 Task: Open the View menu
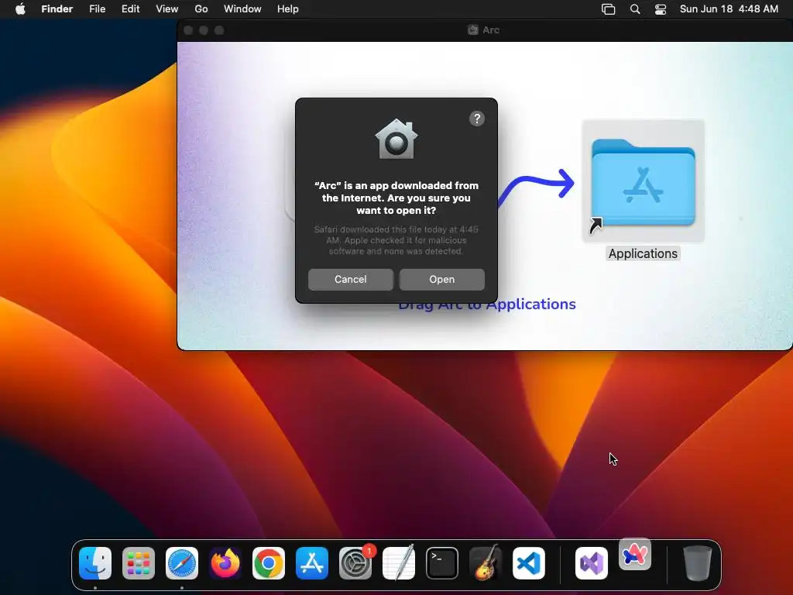167,9
